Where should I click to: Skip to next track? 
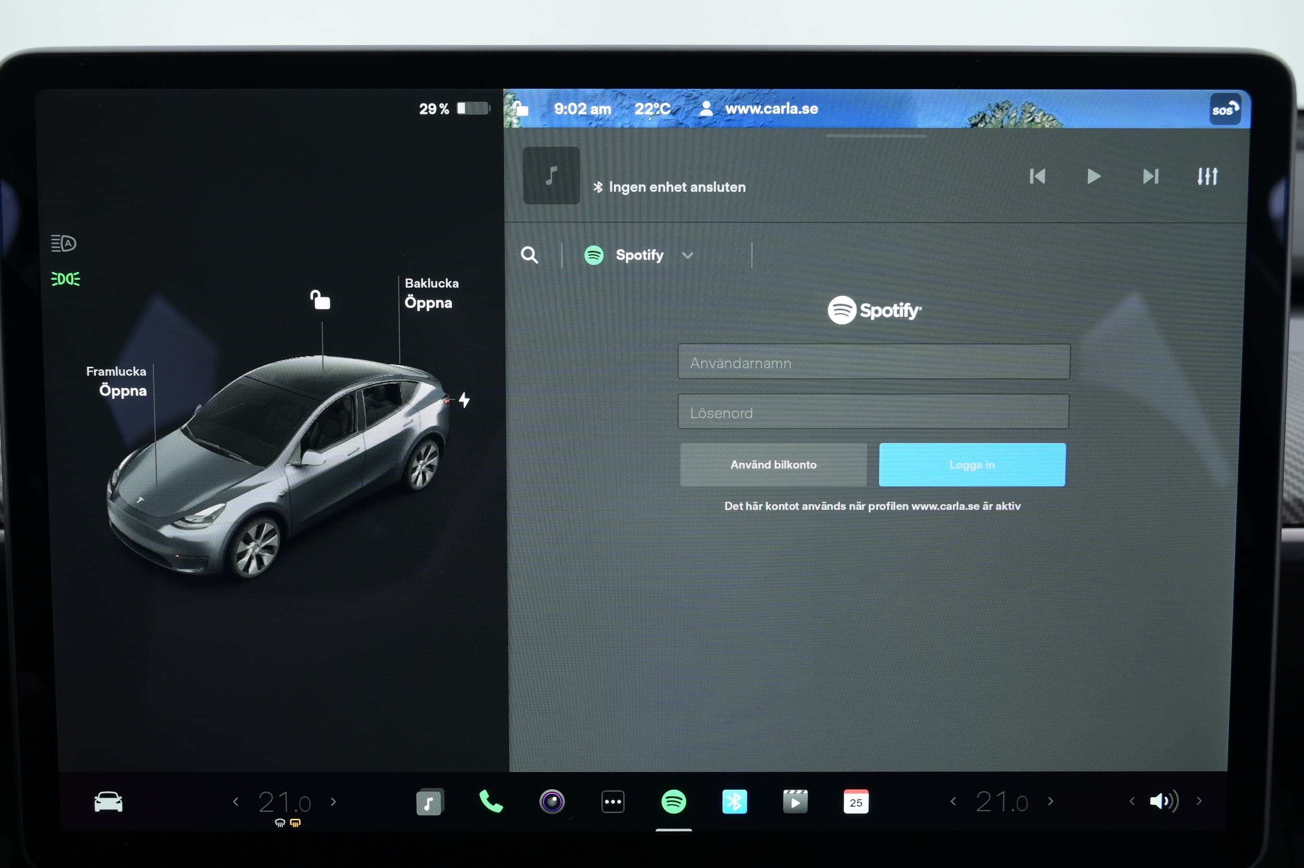[x=1150, y=176]
